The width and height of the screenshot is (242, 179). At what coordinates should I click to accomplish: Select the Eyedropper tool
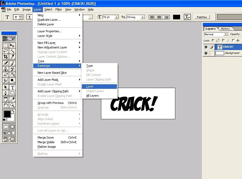click(12, 100)
